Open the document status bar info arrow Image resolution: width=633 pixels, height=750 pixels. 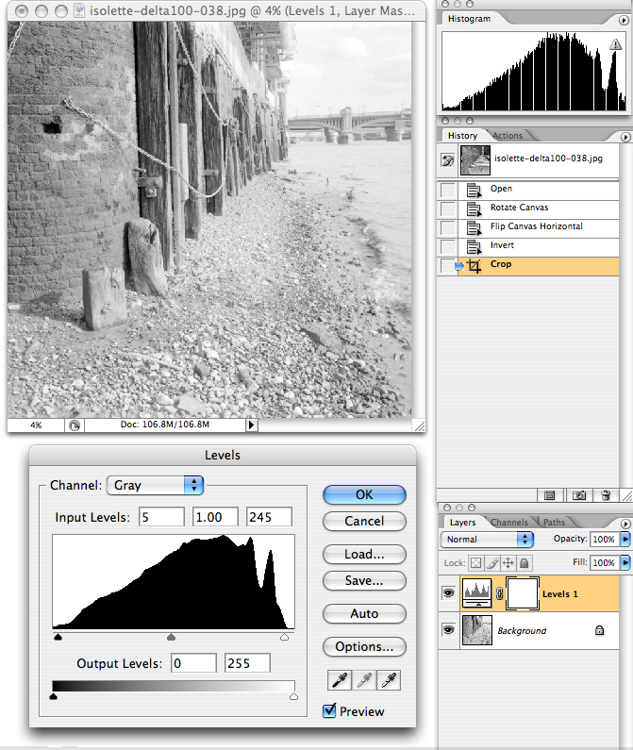click(251, 425)
